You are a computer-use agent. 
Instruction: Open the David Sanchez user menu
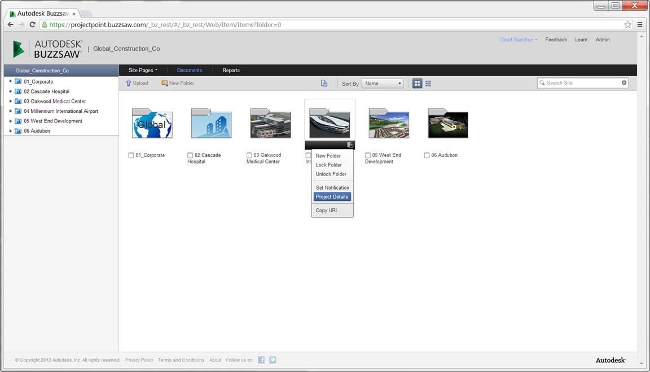519,40
